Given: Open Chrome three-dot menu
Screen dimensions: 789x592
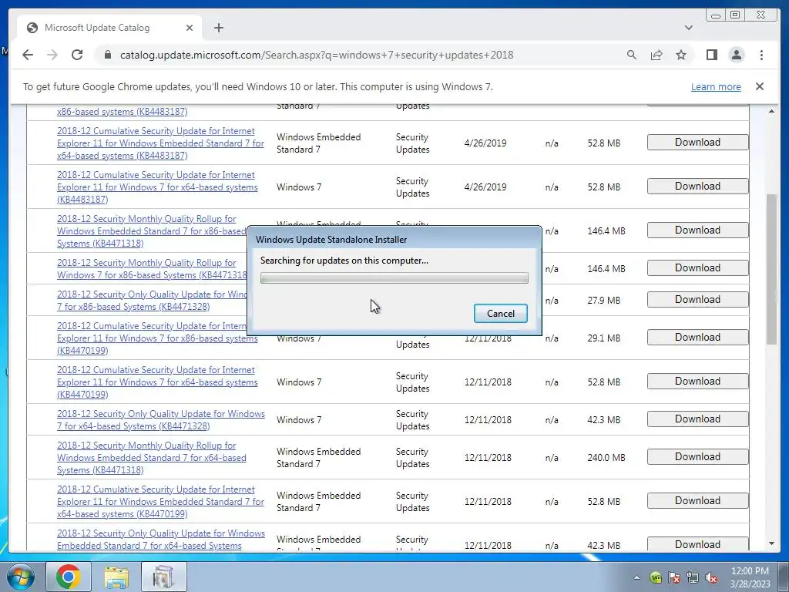Looking at the screenshot, I should point(761,55).
